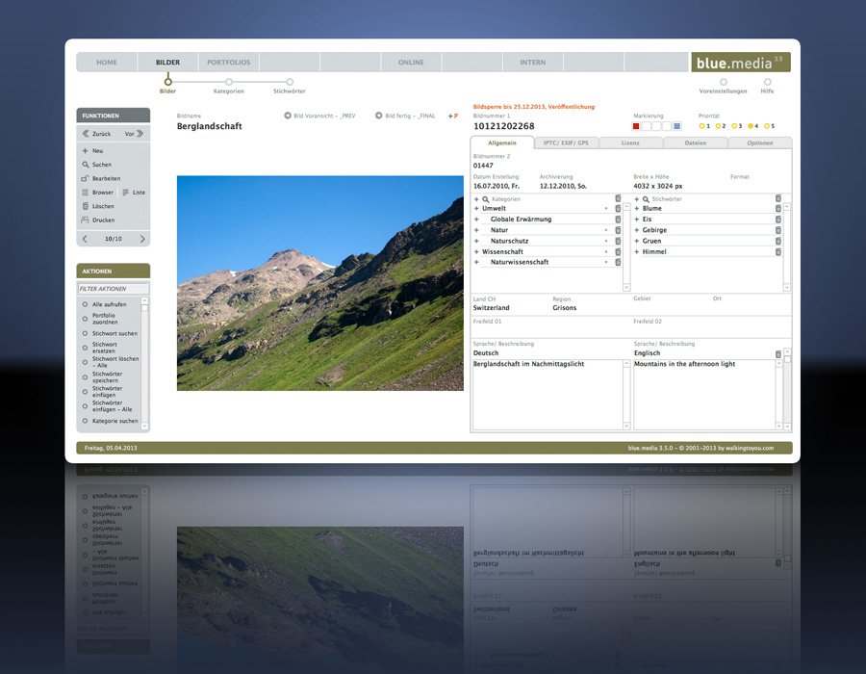Delete the Umwelt category with trash icon
The image size is (866, 674).
tap(618, 208)
